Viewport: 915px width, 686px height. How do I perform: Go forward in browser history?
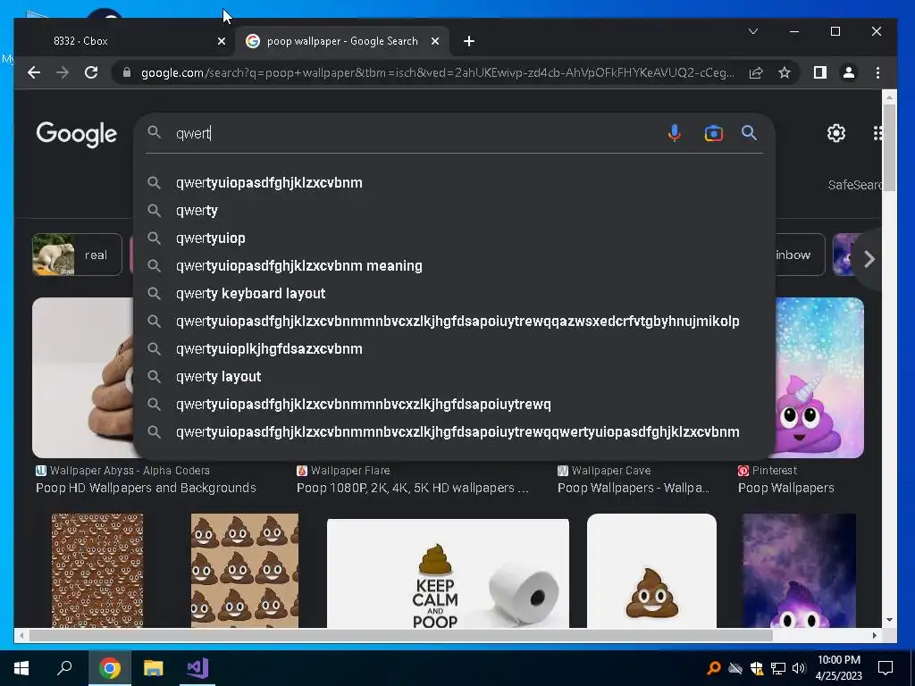[63, 72]
